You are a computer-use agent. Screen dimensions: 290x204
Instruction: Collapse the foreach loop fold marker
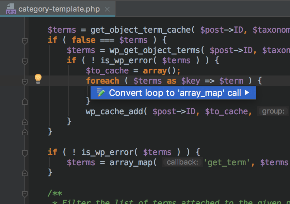click(25, 82)
